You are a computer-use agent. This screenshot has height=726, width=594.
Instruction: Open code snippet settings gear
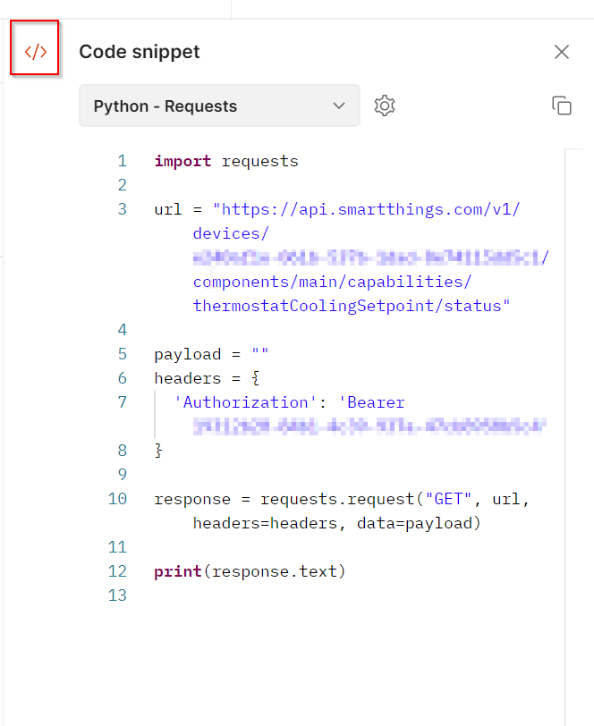pyautogui.click(x=385, y=106)
